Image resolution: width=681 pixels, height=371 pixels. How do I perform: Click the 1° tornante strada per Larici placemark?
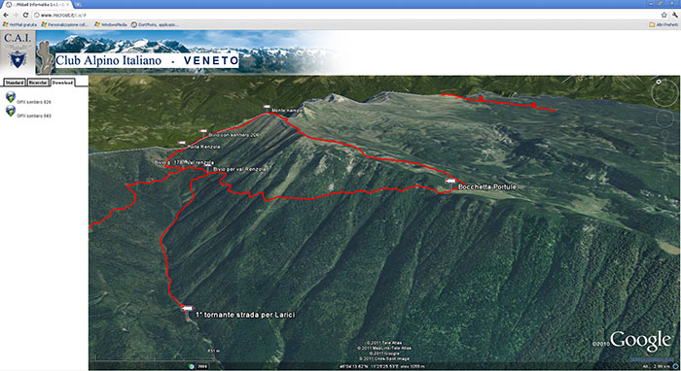187,309
